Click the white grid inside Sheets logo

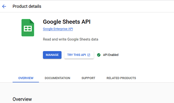coord(27,29)
